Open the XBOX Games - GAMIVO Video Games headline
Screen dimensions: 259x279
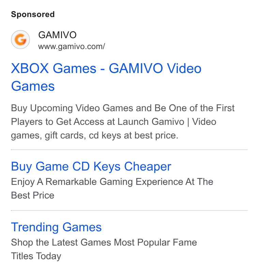[106, 77]
